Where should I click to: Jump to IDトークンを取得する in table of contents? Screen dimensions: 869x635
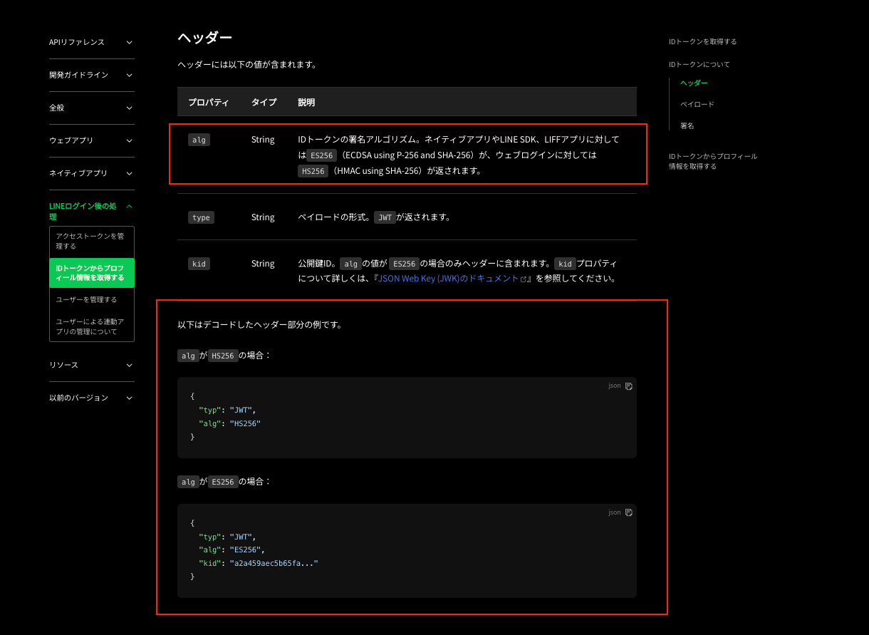703,41
